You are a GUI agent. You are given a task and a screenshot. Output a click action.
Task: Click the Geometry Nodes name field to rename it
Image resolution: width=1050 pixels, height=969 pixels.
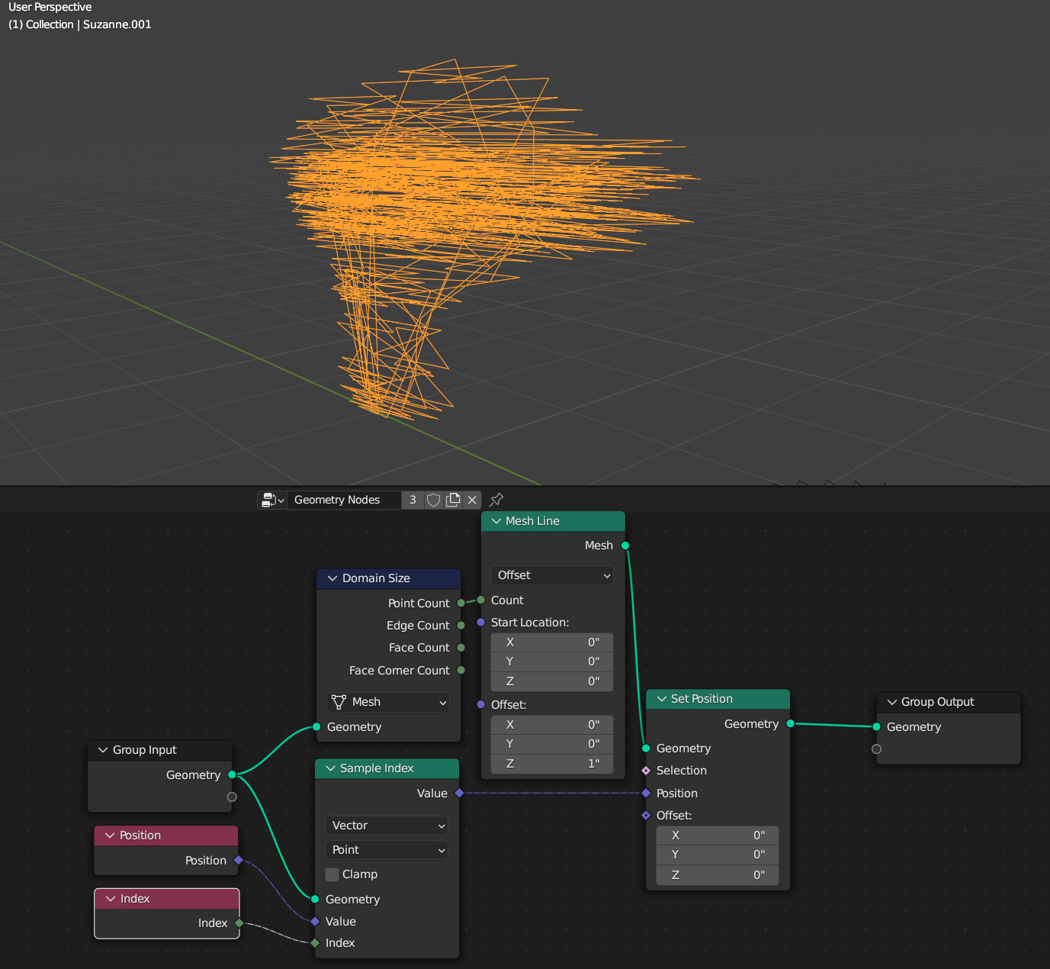point(343,499)
